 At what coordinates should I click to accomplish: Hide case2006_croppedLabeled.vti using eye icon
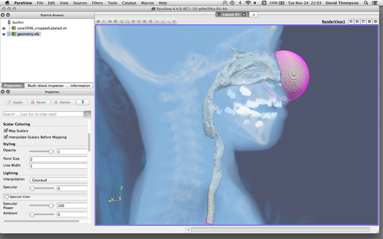(4, 28)
